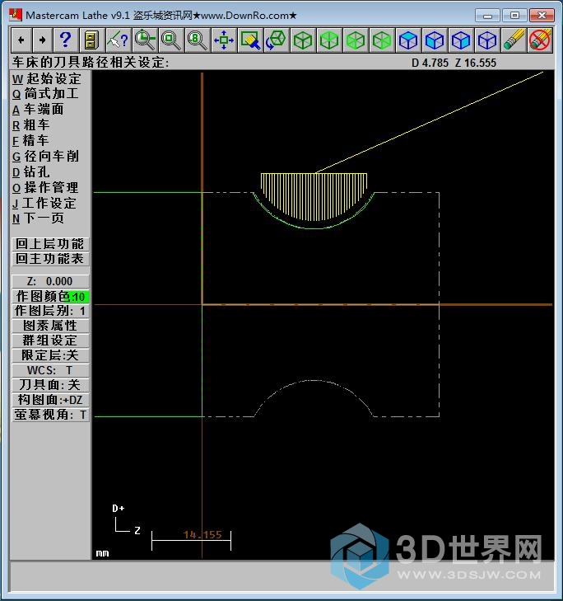Select the first green wireframe cube view
The width and height of the screenshot is (563, 601).
click(x=303, y=40)
